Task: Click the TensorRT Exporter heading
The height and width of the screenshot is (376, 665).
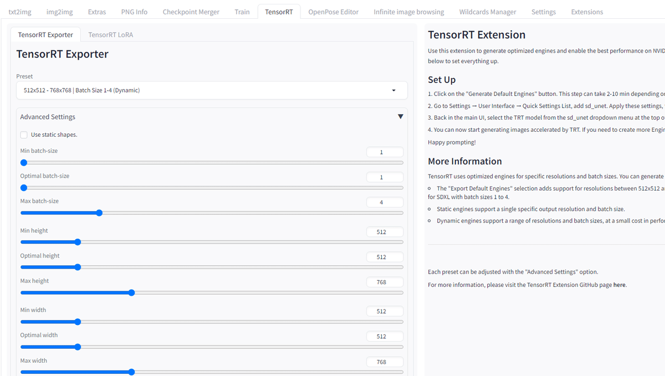Action: tap(63, 54)
